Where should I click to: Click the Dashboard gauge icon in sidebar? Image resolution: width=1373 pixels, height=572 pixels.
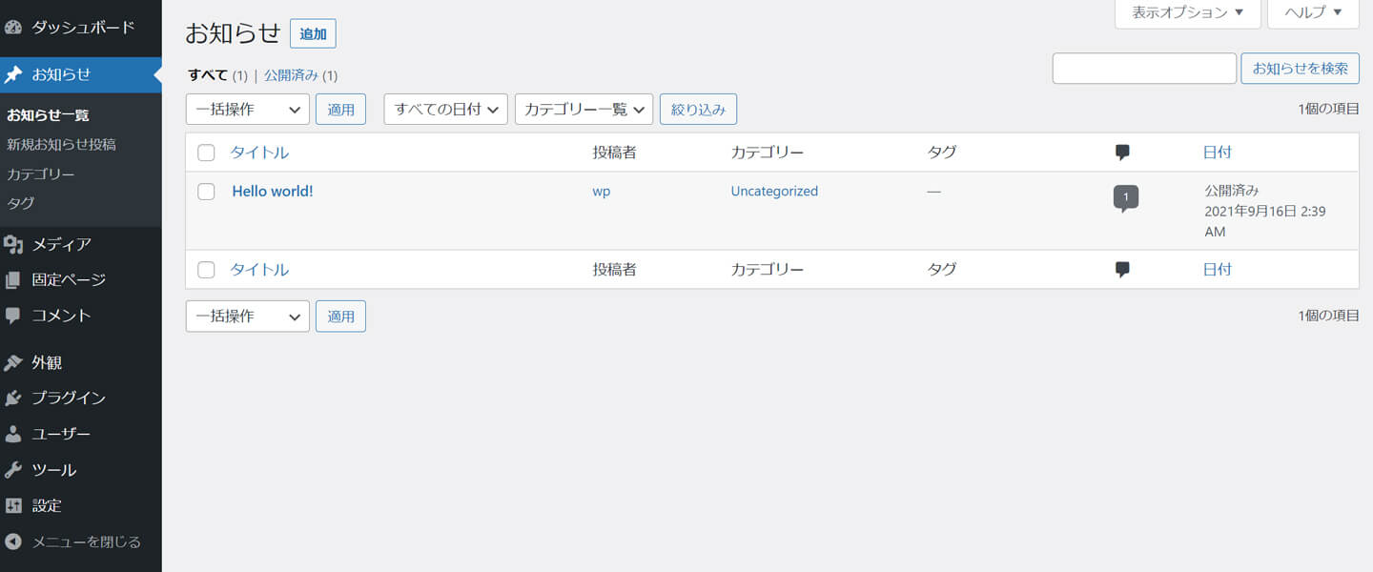tap(13, 27)
